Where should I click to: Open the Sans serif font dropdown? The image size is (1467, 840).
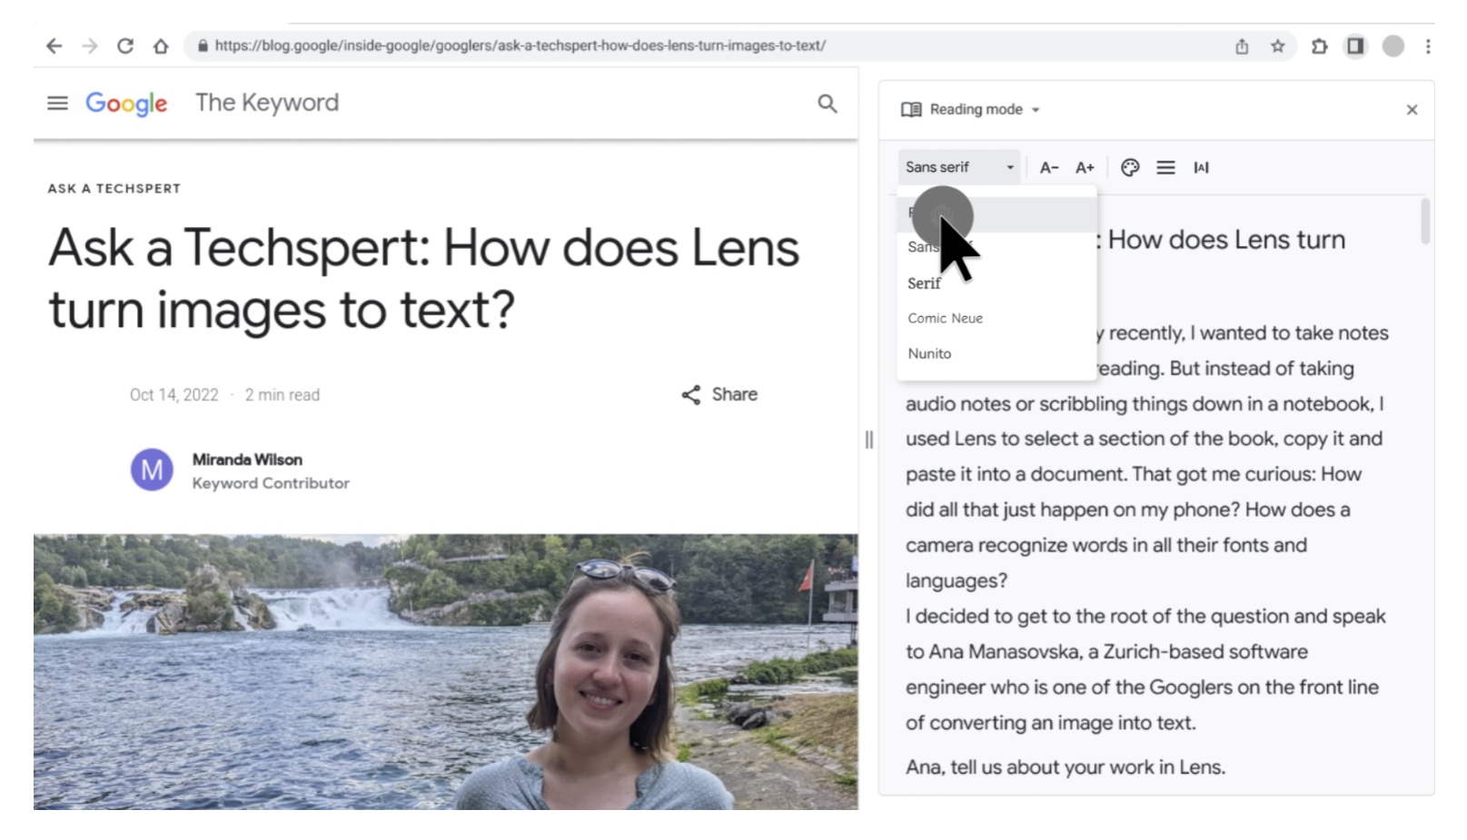(959, 167)
